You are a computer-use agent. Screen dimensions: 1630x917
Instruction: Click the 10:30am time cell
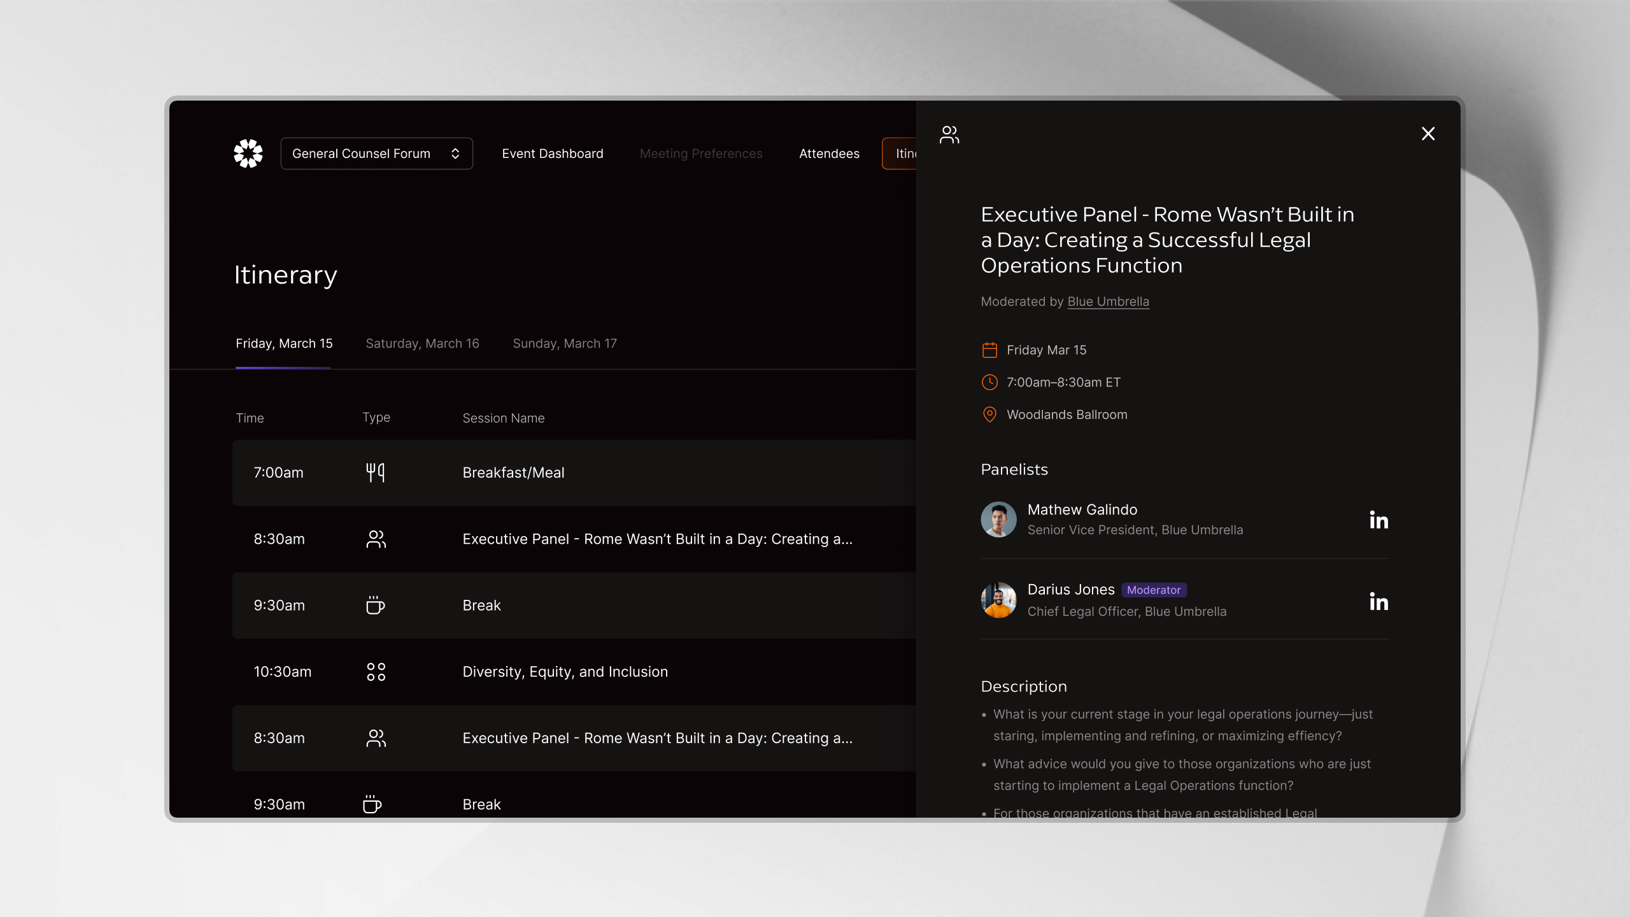283,672
